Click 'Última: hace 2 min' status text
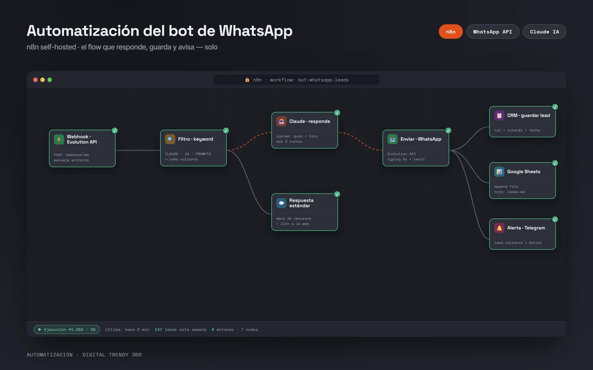The width and height of the screenshot is (593, 370). coord(127,330)
